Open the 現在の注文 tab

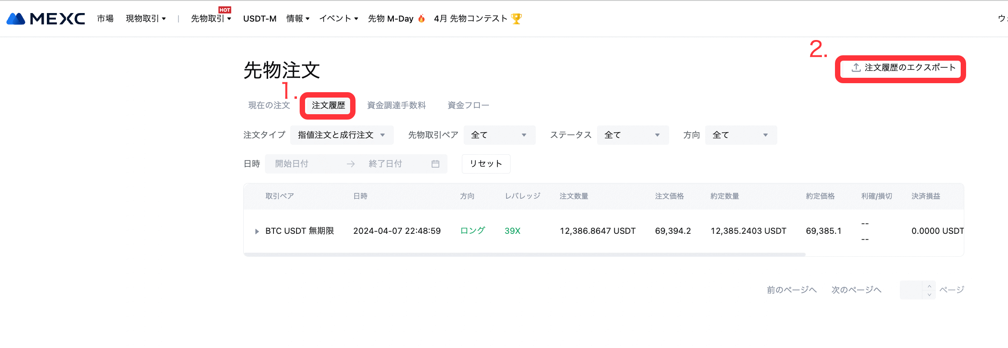[x=269, y=106]
